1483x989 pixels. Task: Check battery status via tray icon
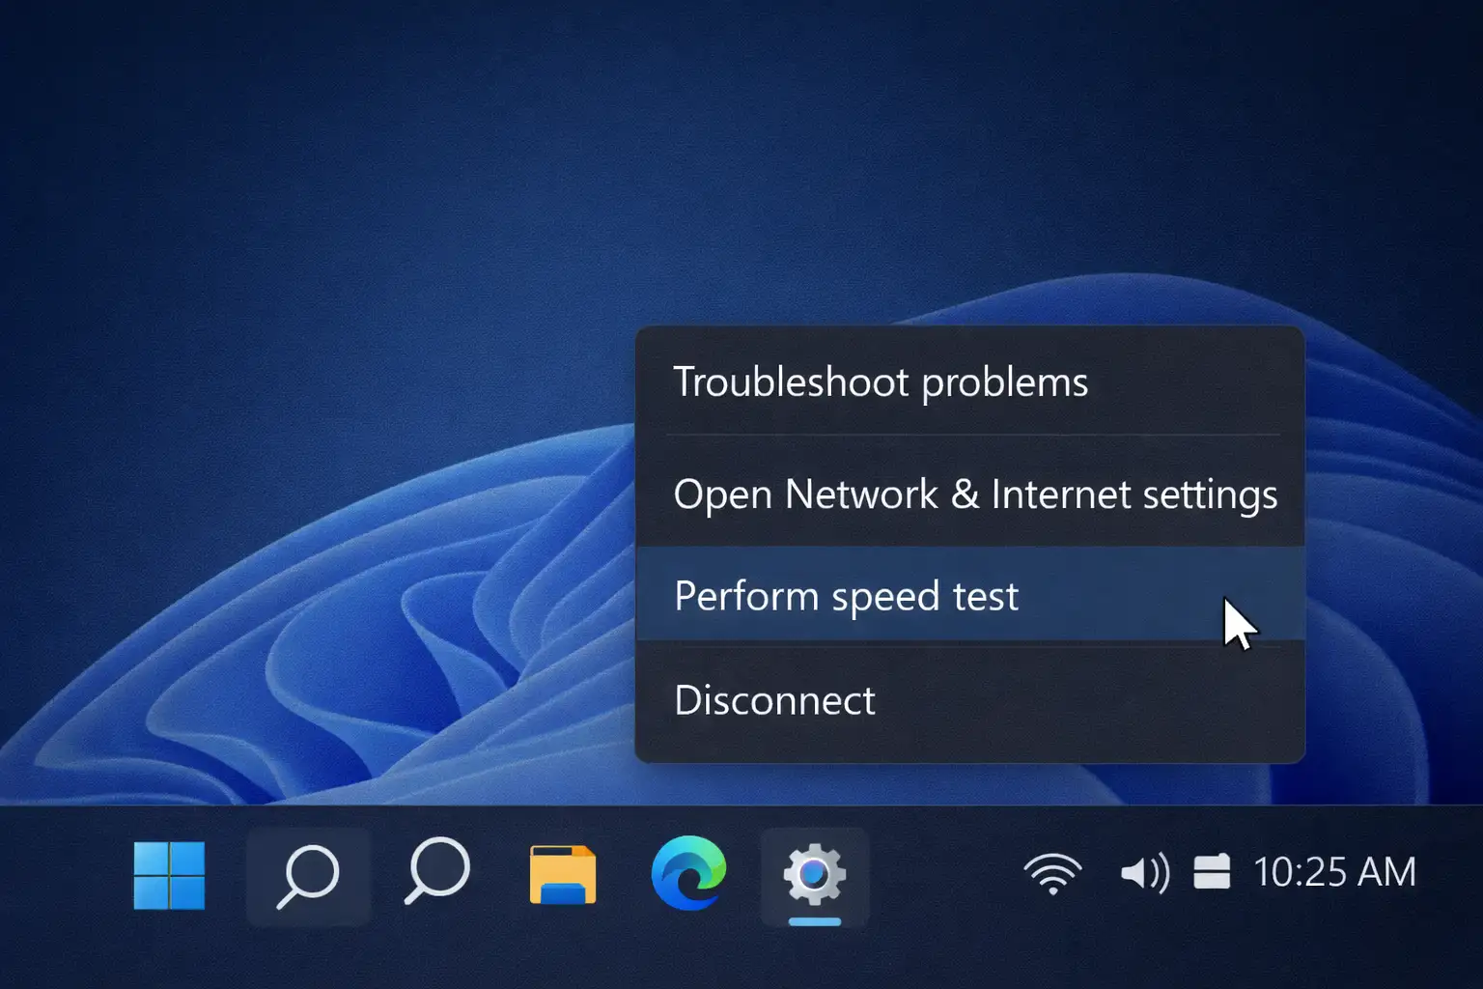(x=1212, y=874)
